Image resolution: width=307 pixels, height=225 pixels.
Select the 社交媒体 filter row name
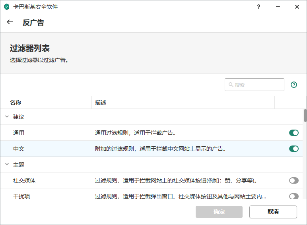pyautogui.click(x=24, y=180)
